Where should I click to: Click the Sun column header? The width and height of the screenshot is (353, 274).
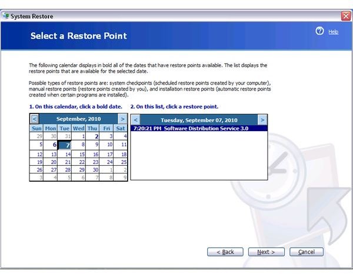(36, 128)
